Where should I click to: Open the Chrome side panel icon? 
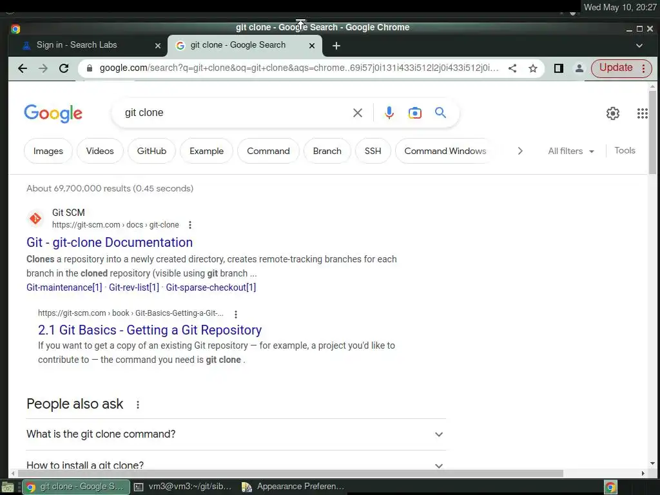point(559,68)
